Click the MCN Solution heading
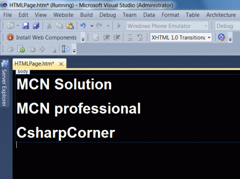This screenshot has height=179, width=240. 64,84
